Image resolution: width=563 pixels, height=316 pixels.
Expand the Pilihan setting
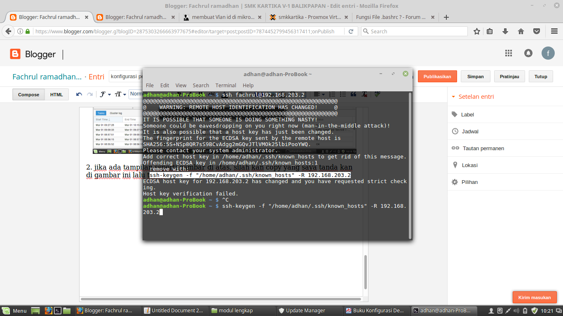point(464,182)
